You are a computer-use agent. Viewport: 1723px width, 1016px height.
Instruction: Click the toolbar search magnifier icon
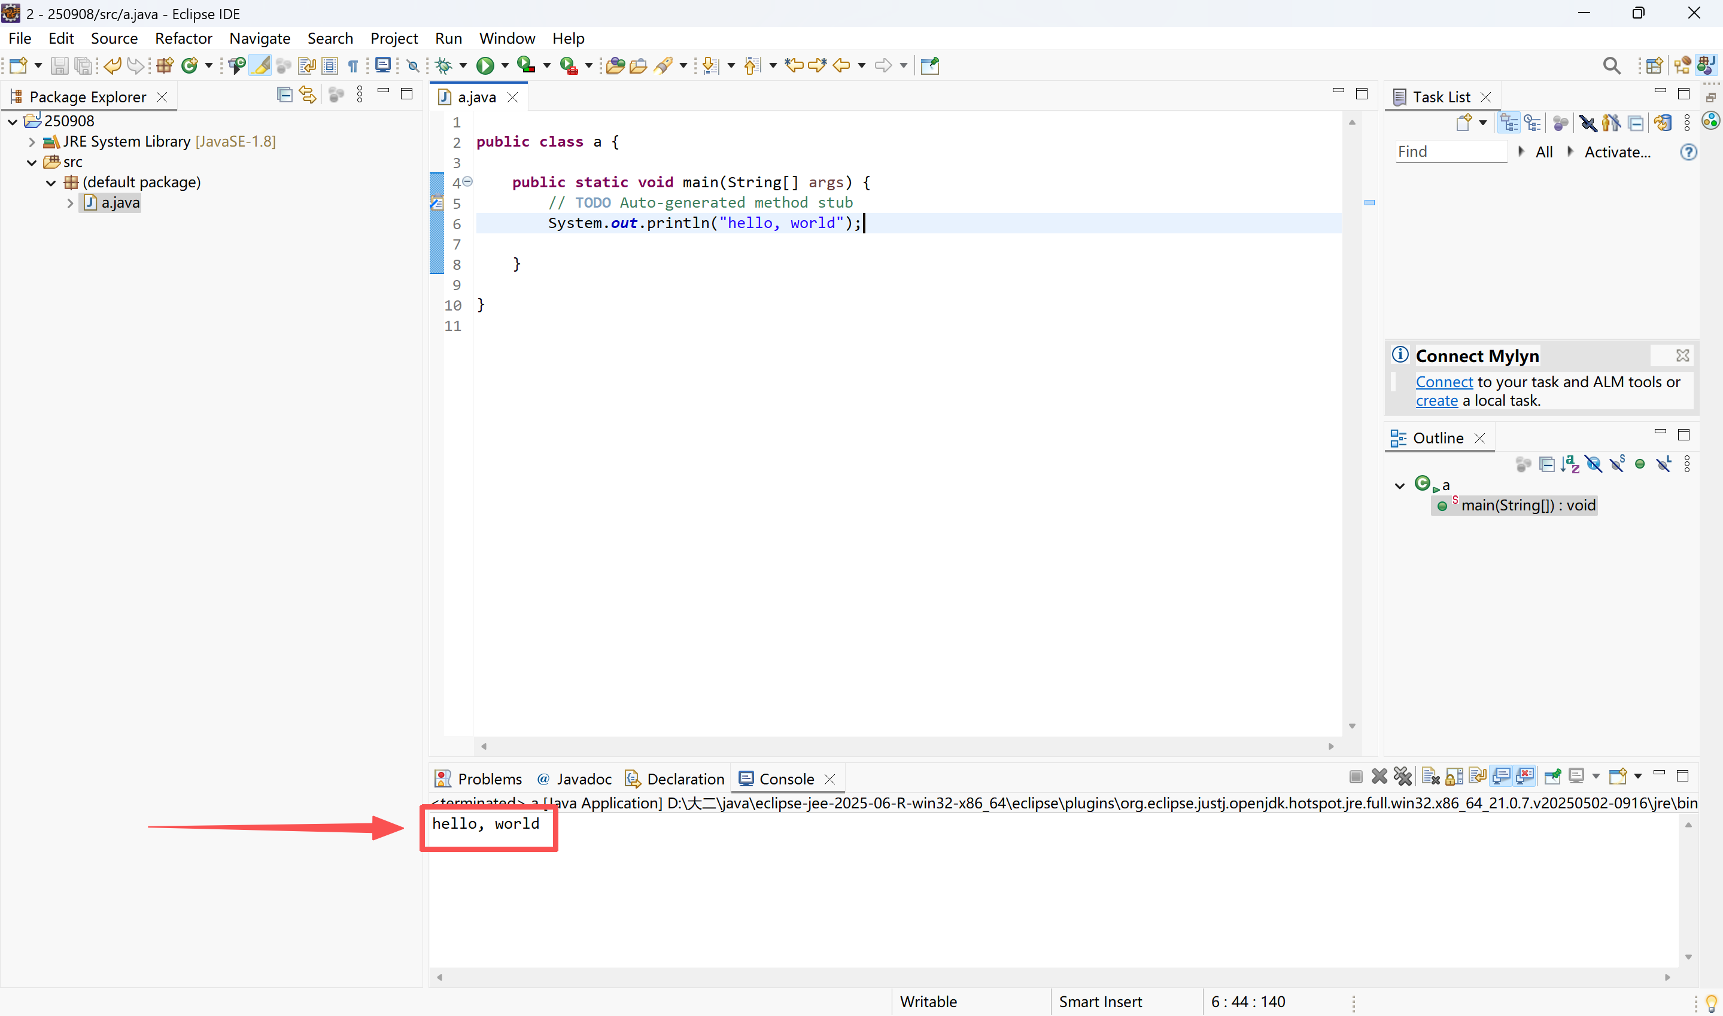click(1612, 66)
